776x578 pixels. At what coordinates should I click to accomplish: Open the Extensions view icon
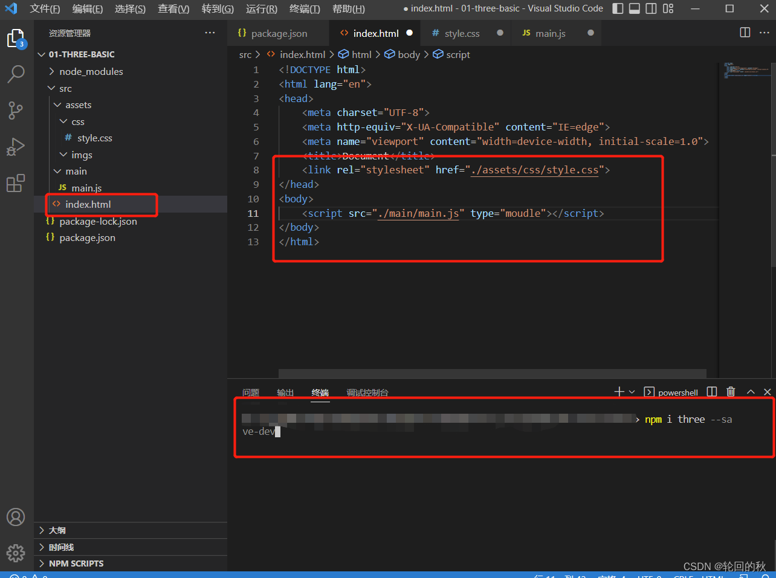[16, 183]
